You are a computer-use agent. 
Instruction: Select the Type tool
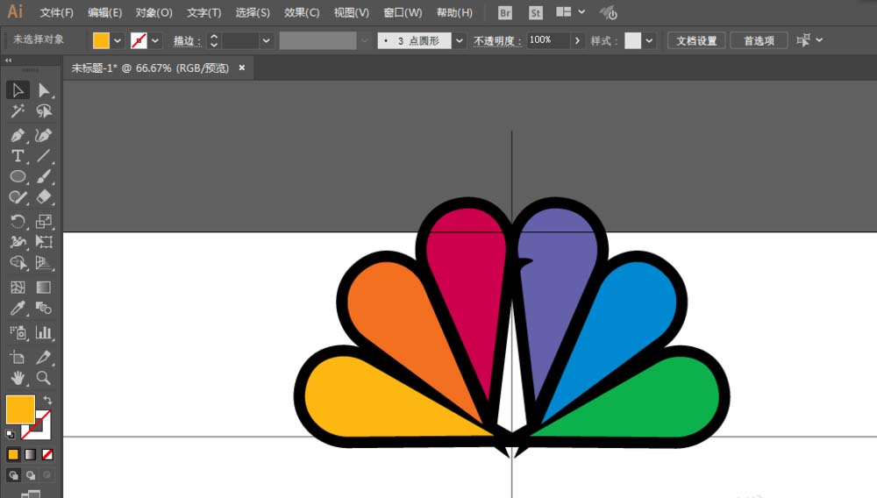click(x=18, y=156)
